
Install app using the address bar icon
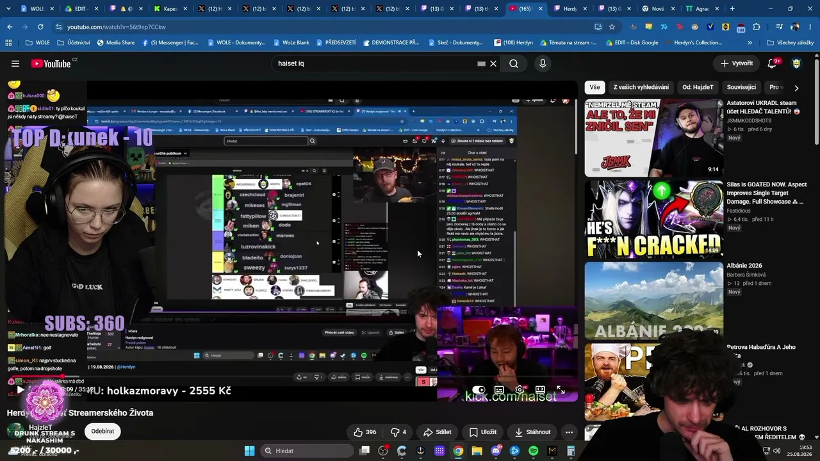tap(598, 27)
